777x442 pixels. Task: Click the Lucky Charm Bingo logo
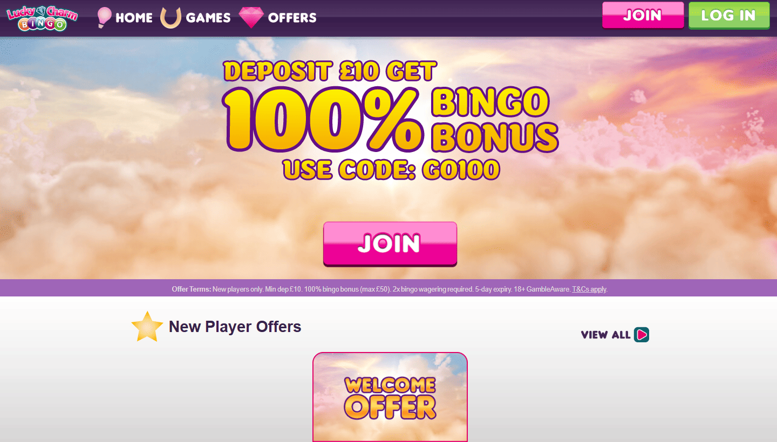[x=42, y=18]
